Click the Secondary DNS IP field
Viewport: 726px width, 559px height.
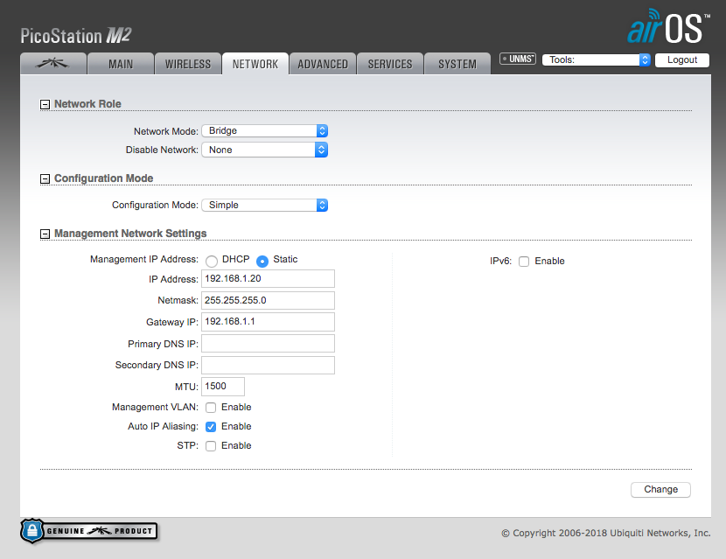coord(268,365)
